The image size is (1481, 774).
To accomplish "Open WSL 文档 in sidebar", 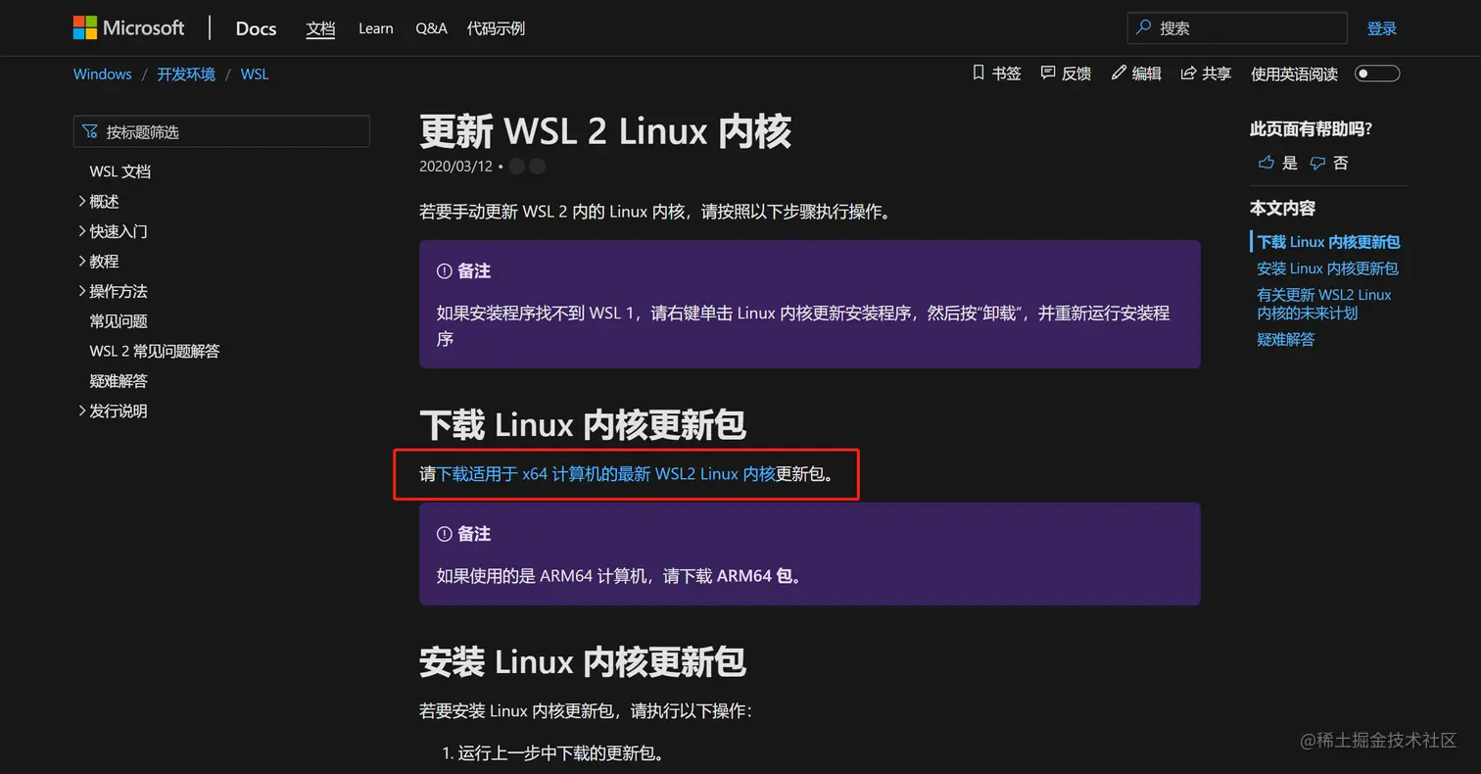I will click(x=120, y=171).
